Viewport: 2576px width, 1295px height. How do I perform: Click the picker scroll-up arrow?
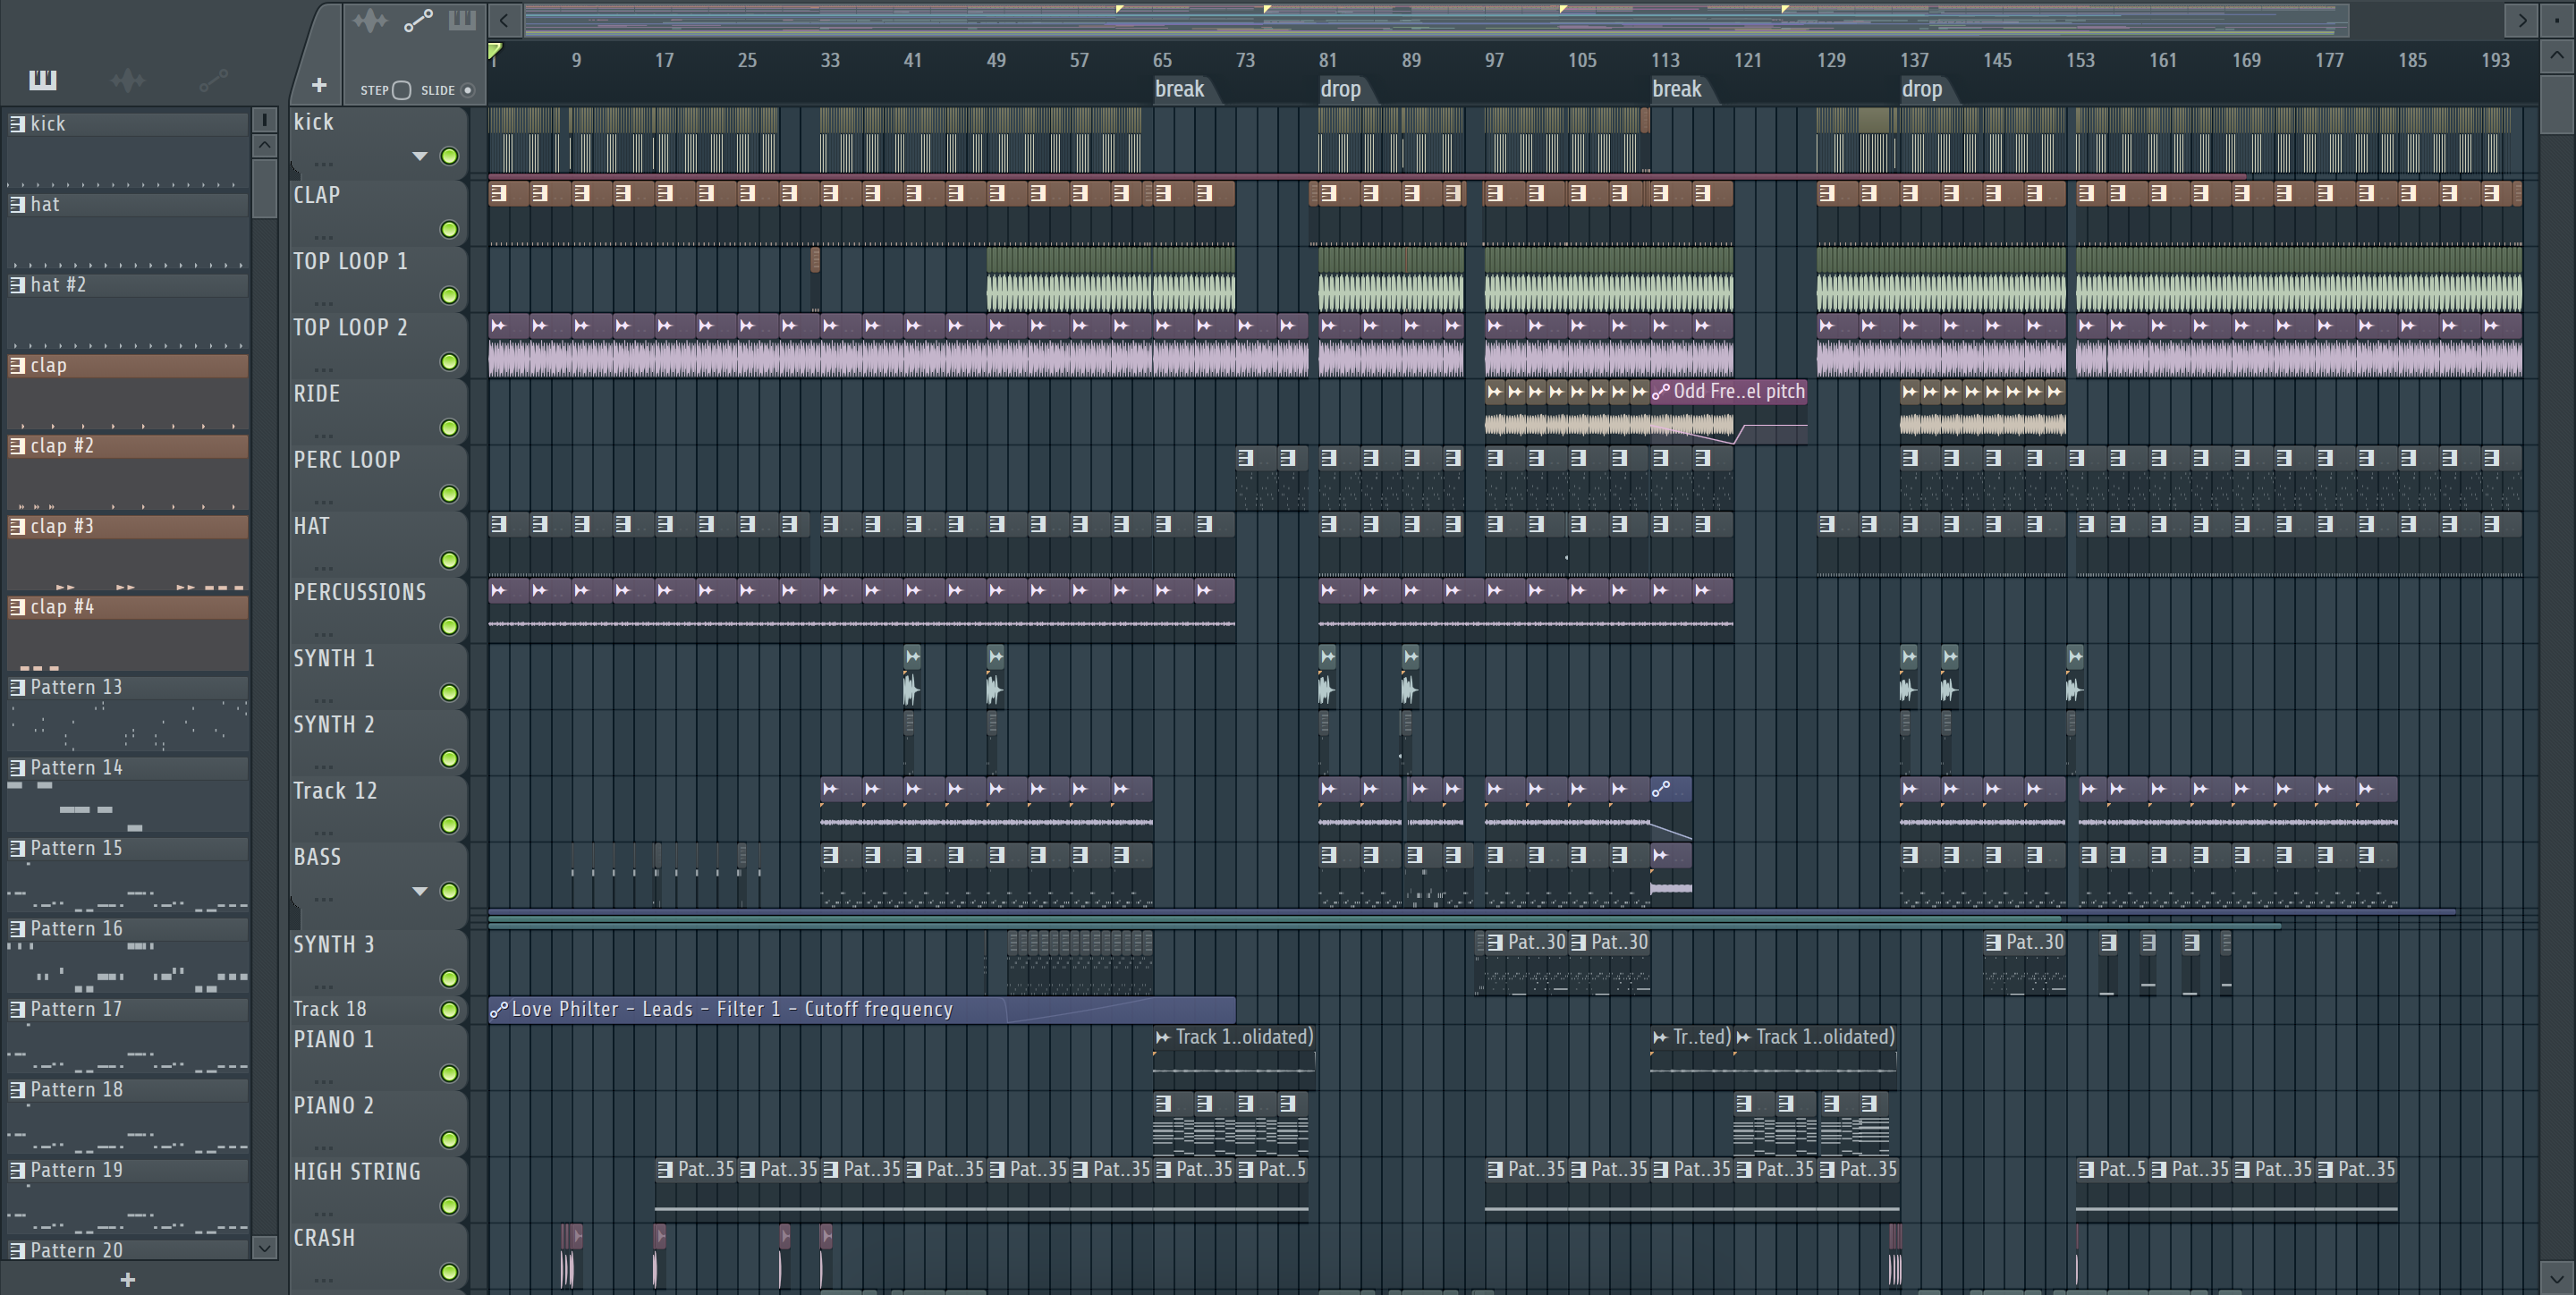[x=264, y=146]
